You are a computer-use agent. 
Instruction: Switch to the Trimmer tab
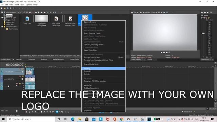pyautogui.click(x=150, y=59)
